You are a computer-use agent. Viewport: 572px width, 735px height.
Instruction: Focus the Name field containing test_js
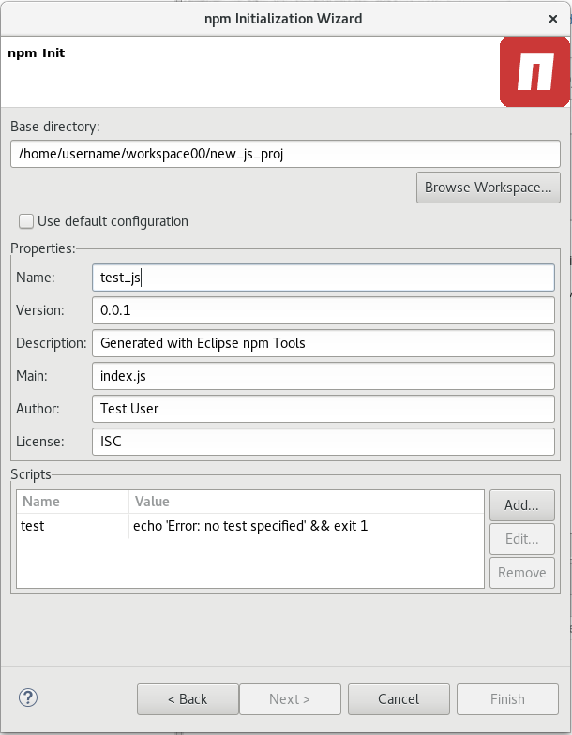(323, 277)
